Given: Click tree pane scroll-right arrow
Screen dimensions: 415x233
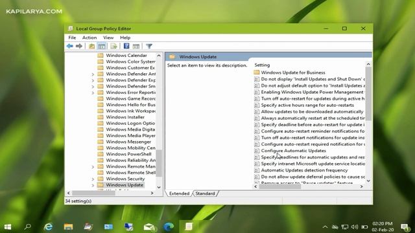Looking at the screenshot, I should click(x=152, y=193).
